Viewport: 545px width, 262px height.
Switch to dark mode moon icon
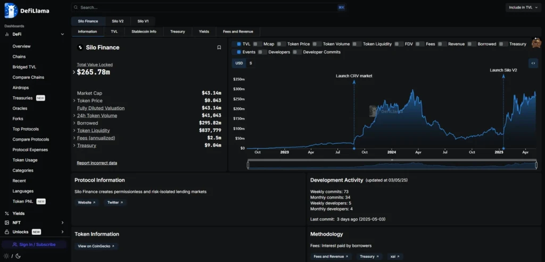click(x=18, y=256)
